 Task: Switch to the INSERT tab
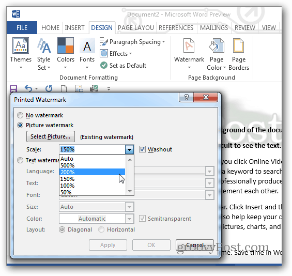click(74, 28)
